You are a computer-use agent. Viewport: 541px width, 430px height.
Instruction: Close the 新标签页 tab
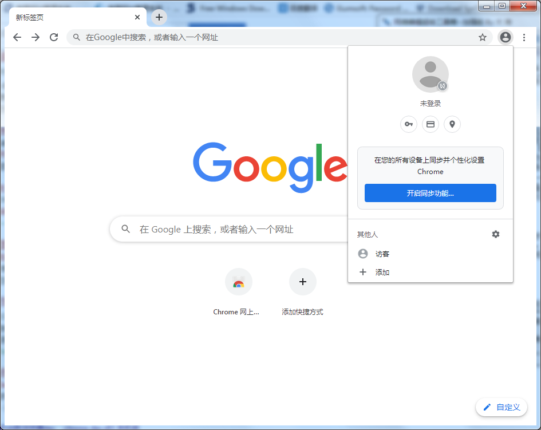tap(137, 17)
